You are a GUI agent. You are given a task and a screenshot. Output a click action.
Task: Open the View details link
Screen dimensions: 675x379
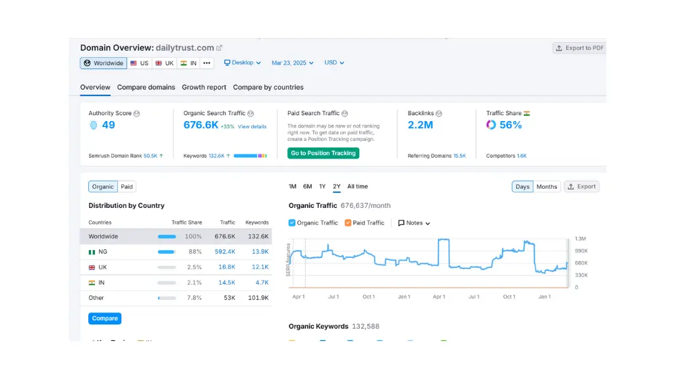[252, 127]
